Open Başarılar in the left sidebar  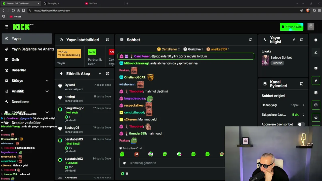pos(27,70)
